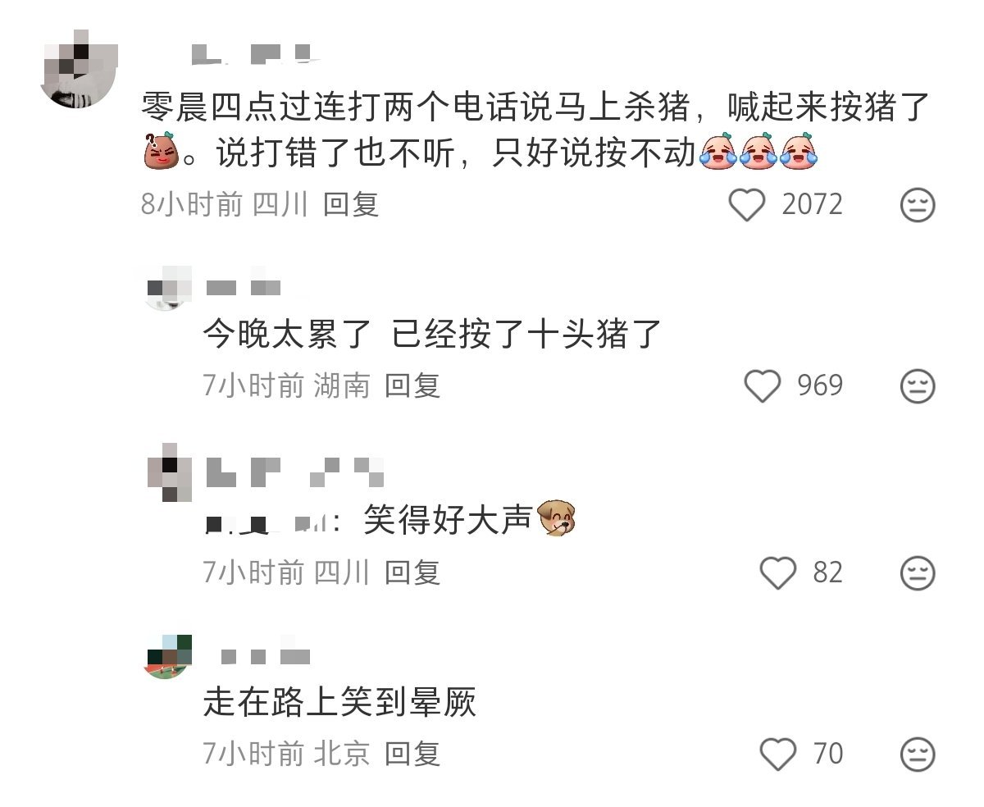Screen dimensions: 984x807
Task: Open top commenter's username
Action: click(254, 54)
